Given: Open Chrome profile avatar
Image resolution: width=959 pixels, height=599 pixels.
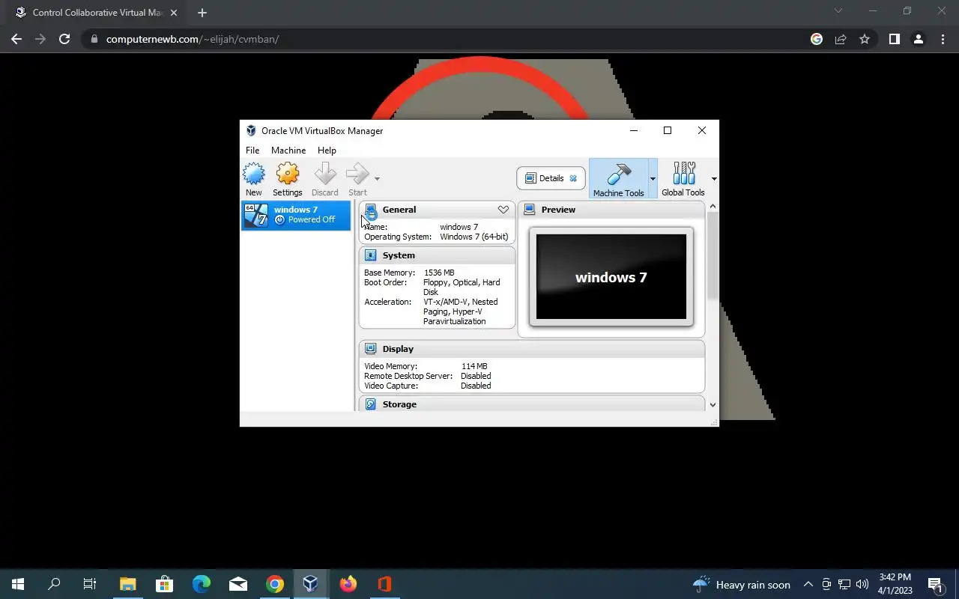Looking at the screenshot, I should (918, 39).
